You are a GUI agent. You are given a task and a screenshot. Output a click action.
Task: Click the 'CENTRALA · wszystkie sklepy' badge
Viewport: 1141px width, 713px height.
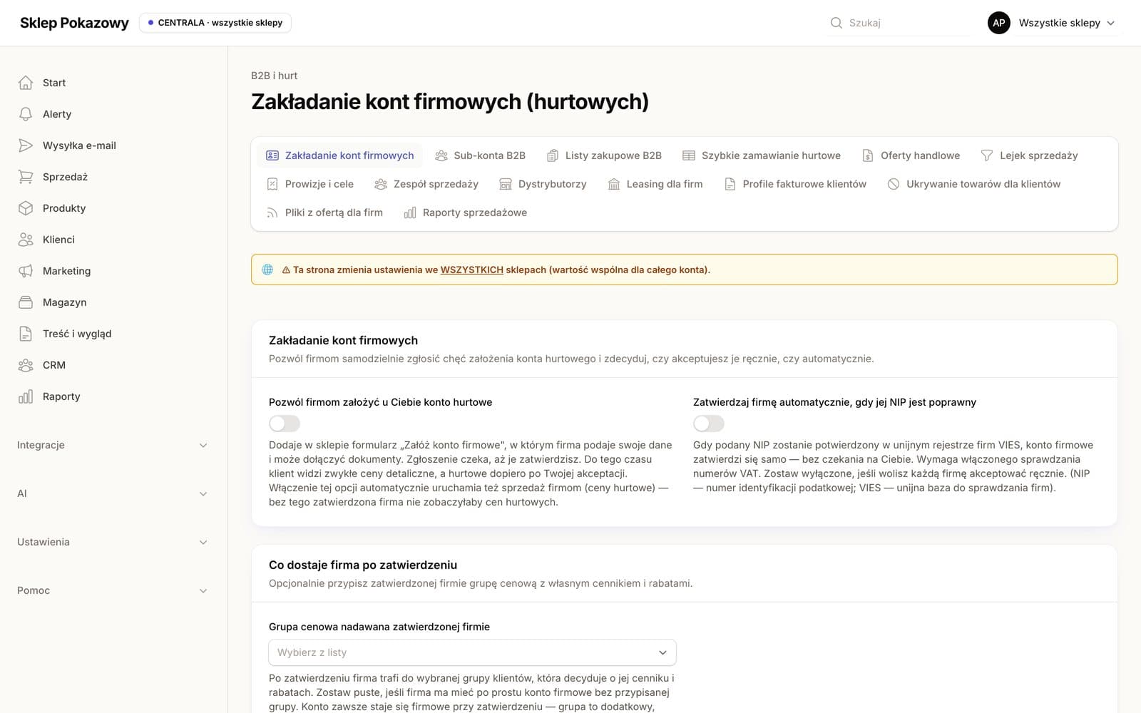click(x=215, y=23)
